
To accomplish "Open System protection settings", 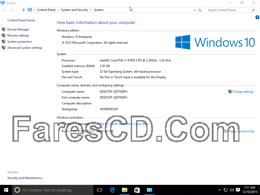I will pyautogui.click(x=19, y=42).
